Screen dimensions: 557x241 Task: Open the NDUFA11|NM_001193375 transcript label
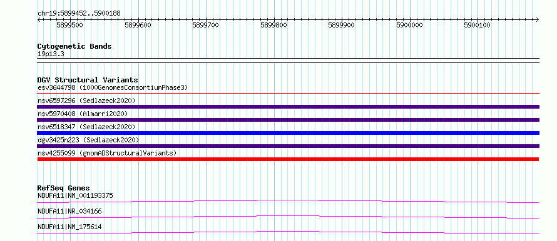[75, 195]
